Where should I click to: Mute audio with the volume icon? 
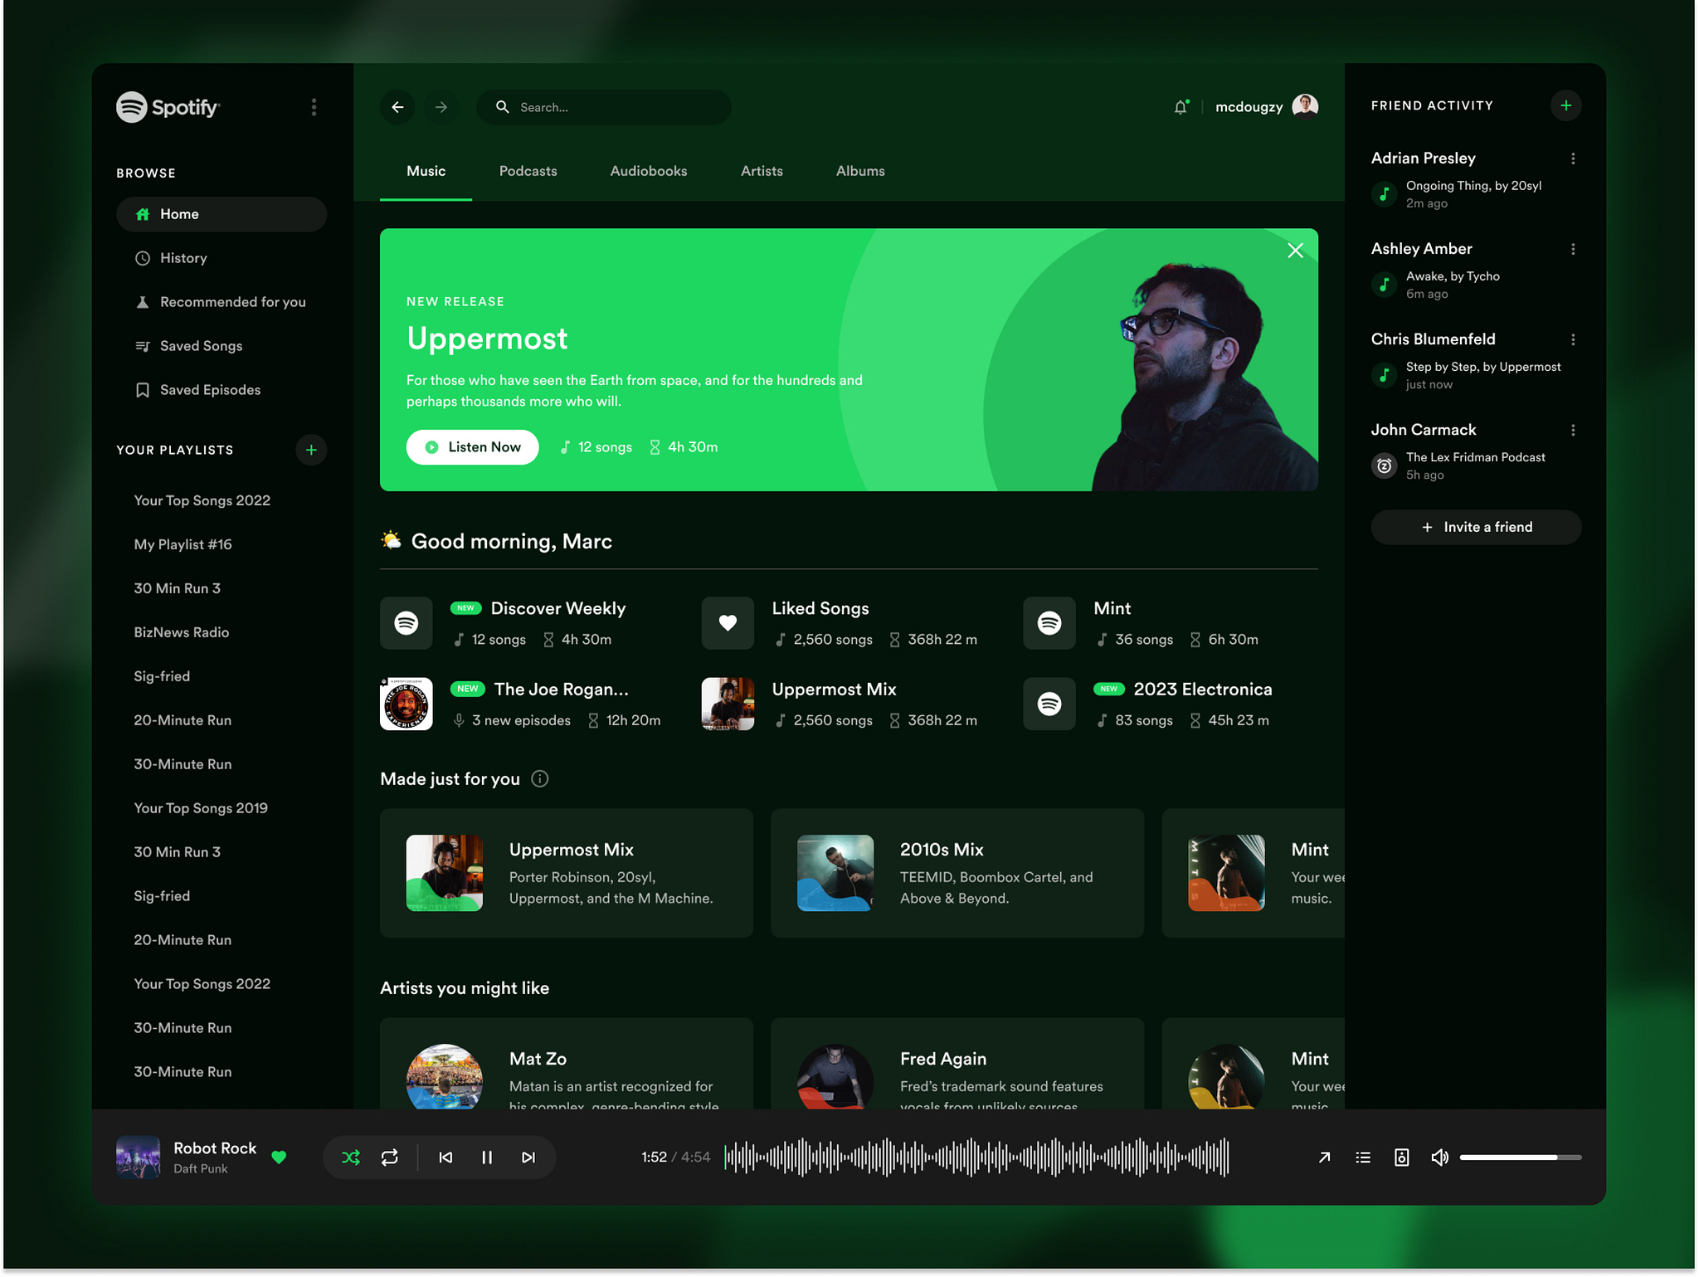pyautogui.click(x=1439, y=1158)
